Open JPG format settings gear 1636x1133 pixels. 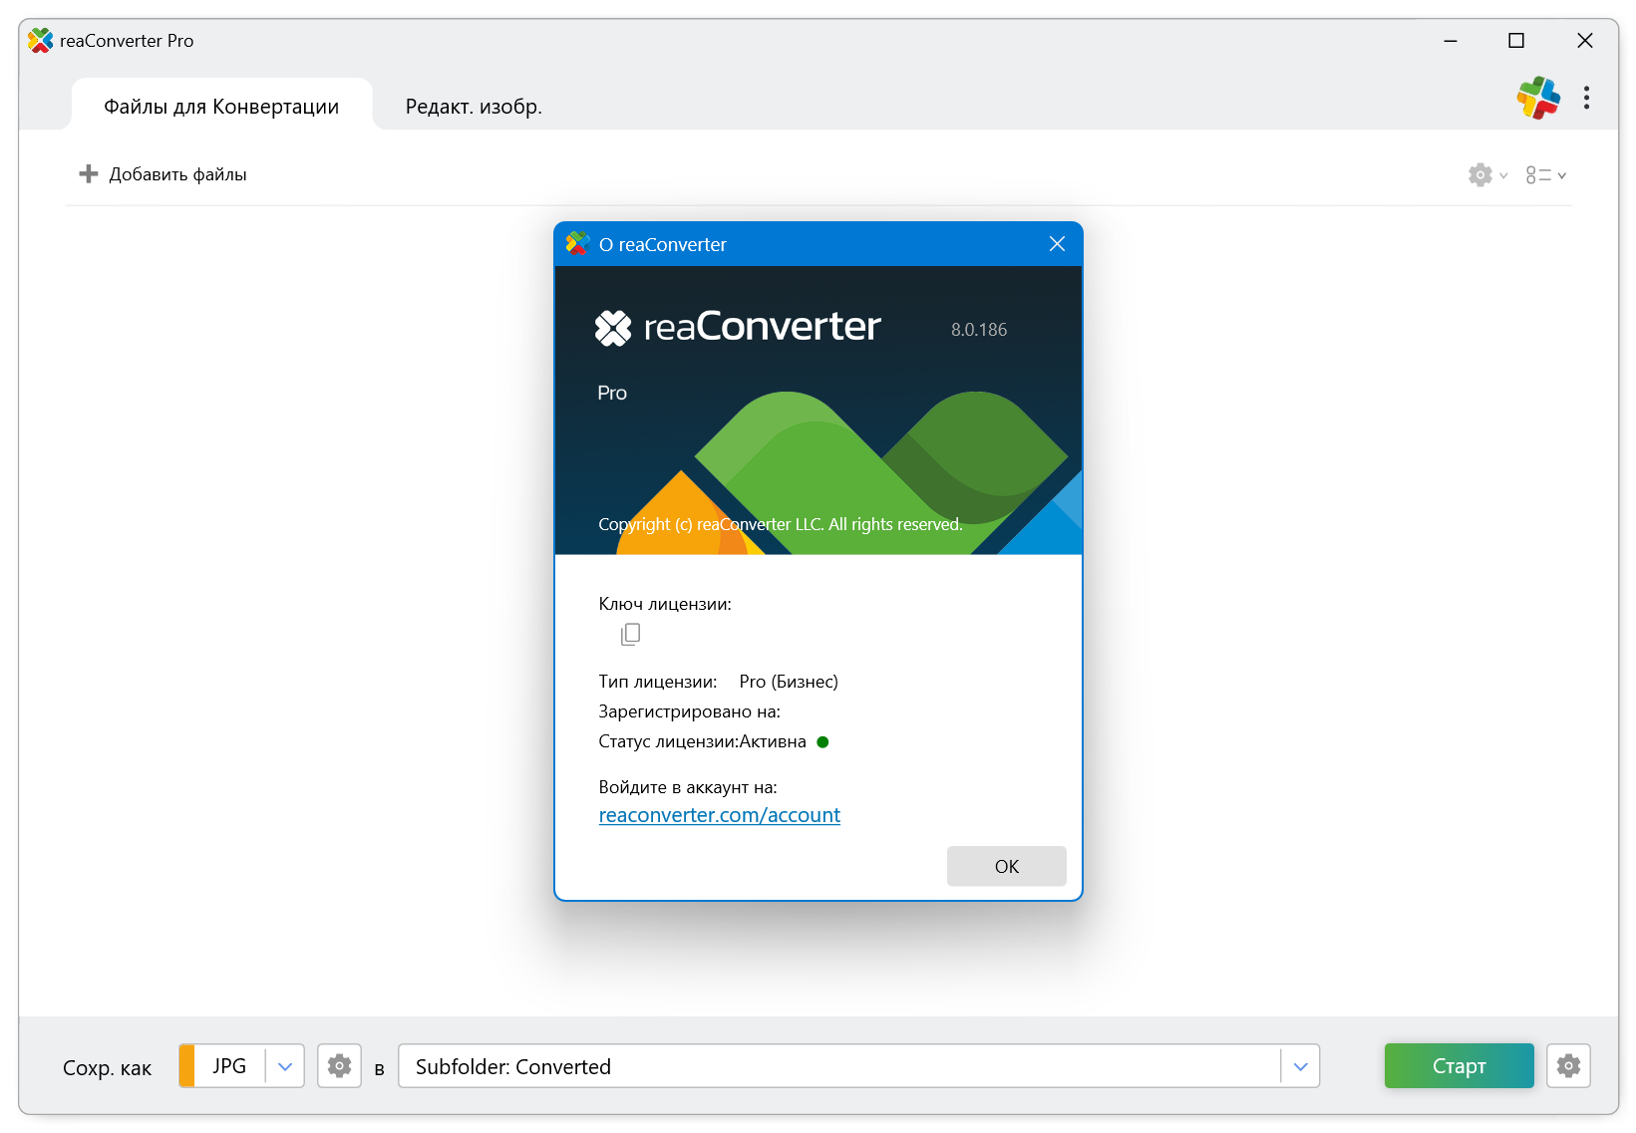[339, 1066]
